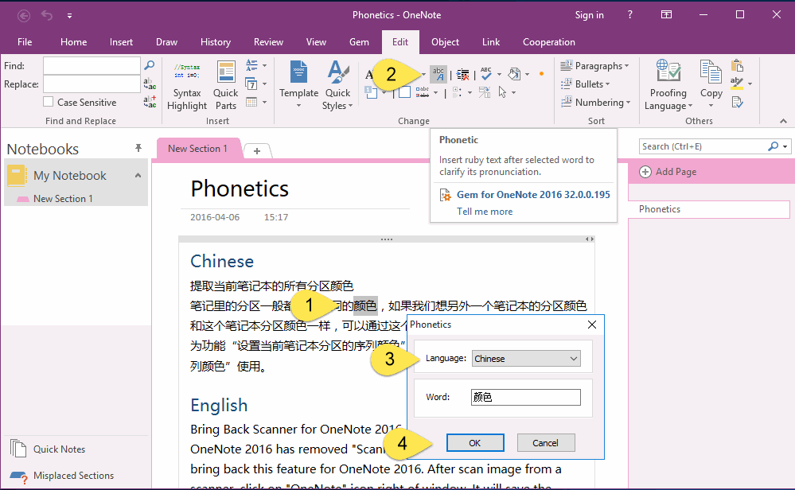Enable the Case Sensitive checkbox
795x490 pixels.
[46, 102]
